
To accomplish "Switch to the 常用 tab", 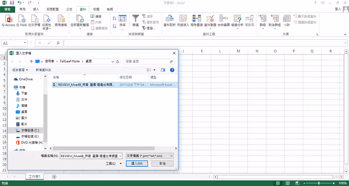I will tap(22, 9).
